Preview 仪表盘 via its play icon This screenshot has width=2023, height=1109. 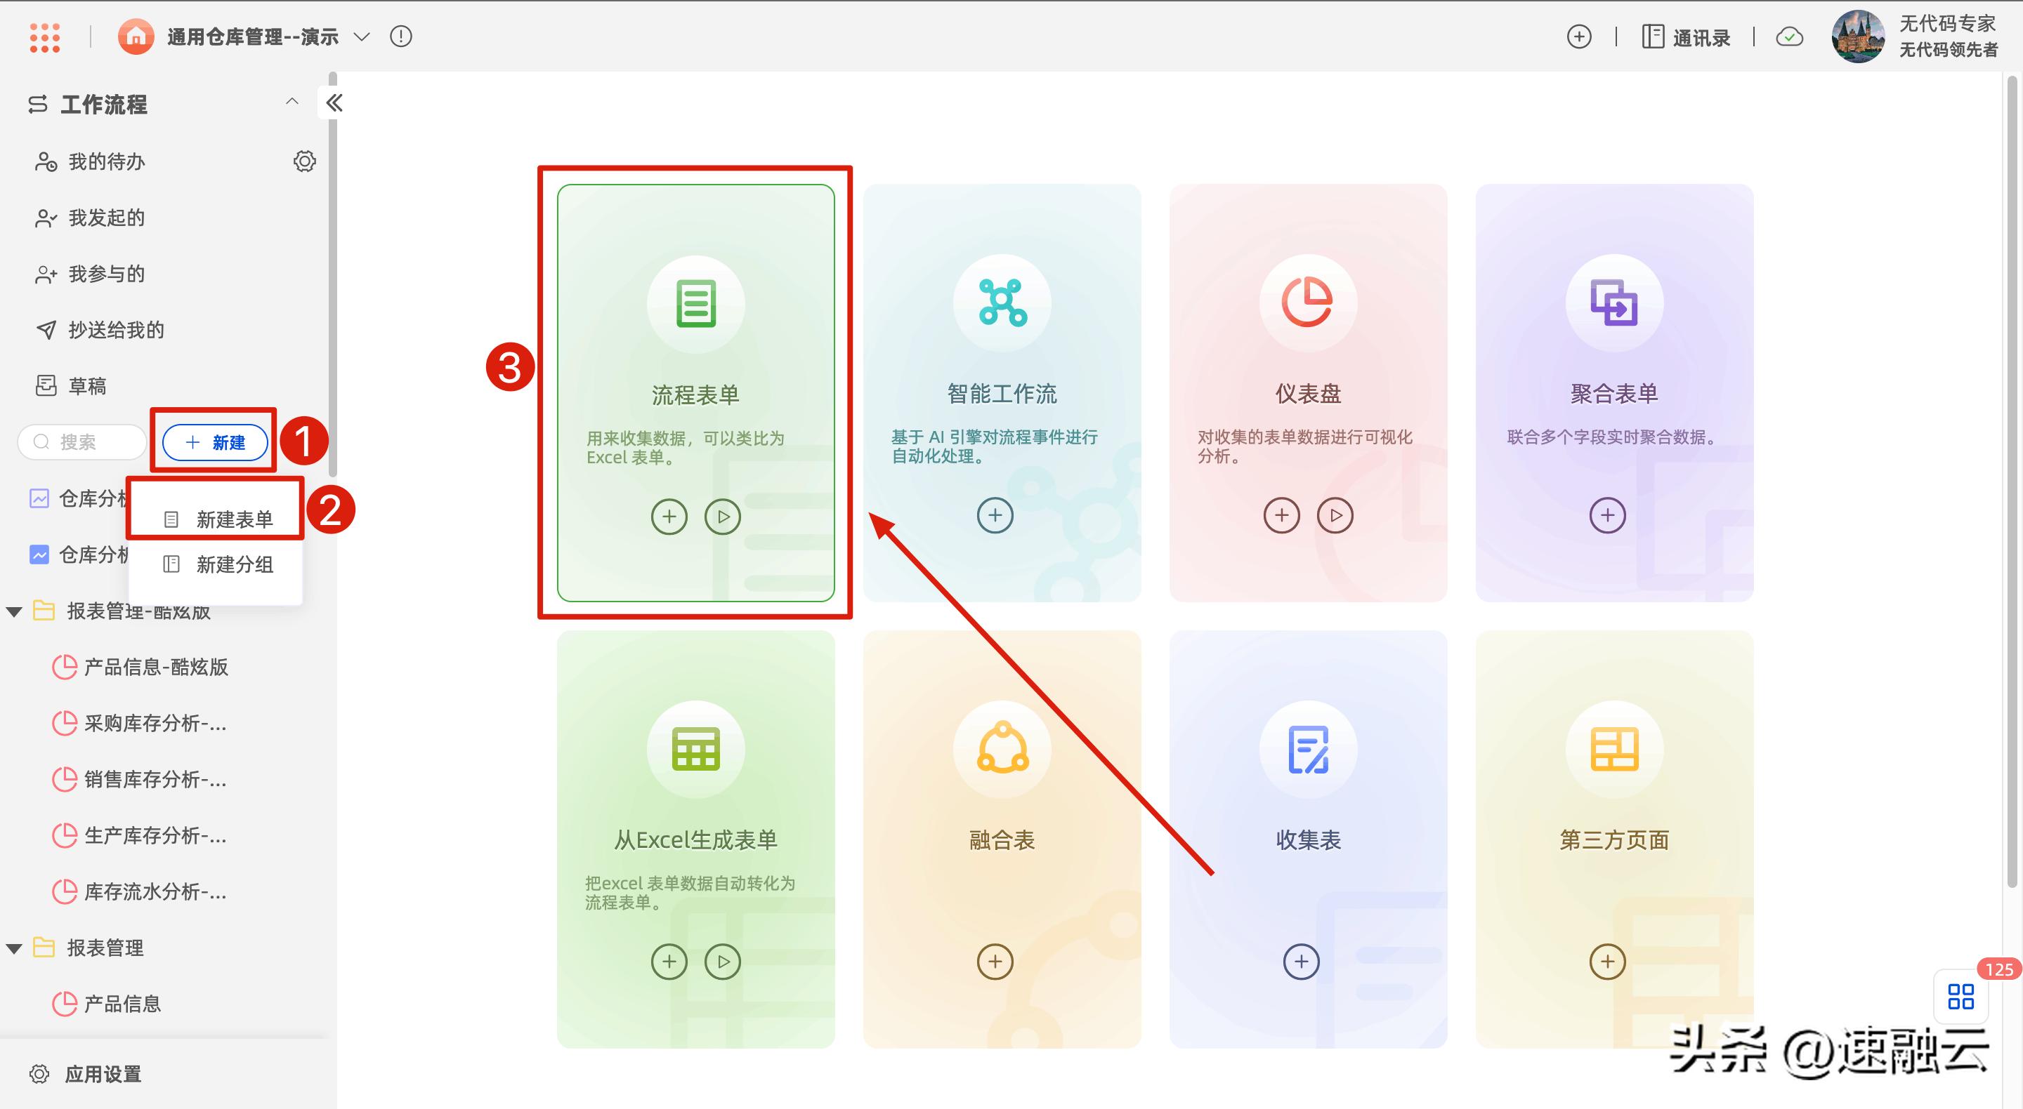click(1336, 516)
